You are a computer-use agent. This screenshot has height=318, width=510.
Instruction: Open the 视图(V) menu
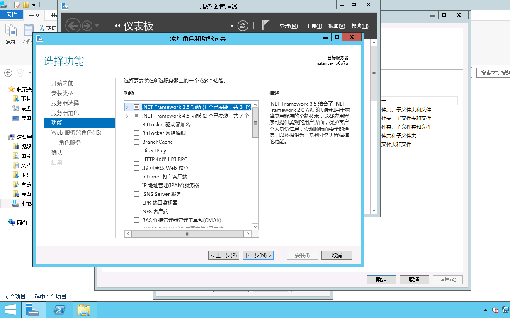point(337,26)
